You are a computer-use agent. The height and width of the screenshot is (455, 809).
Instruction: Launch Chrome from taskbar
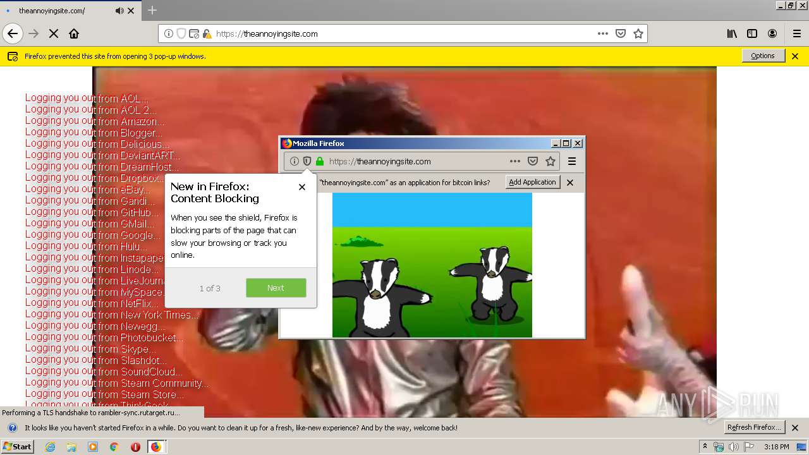click(x=114, y=447)
